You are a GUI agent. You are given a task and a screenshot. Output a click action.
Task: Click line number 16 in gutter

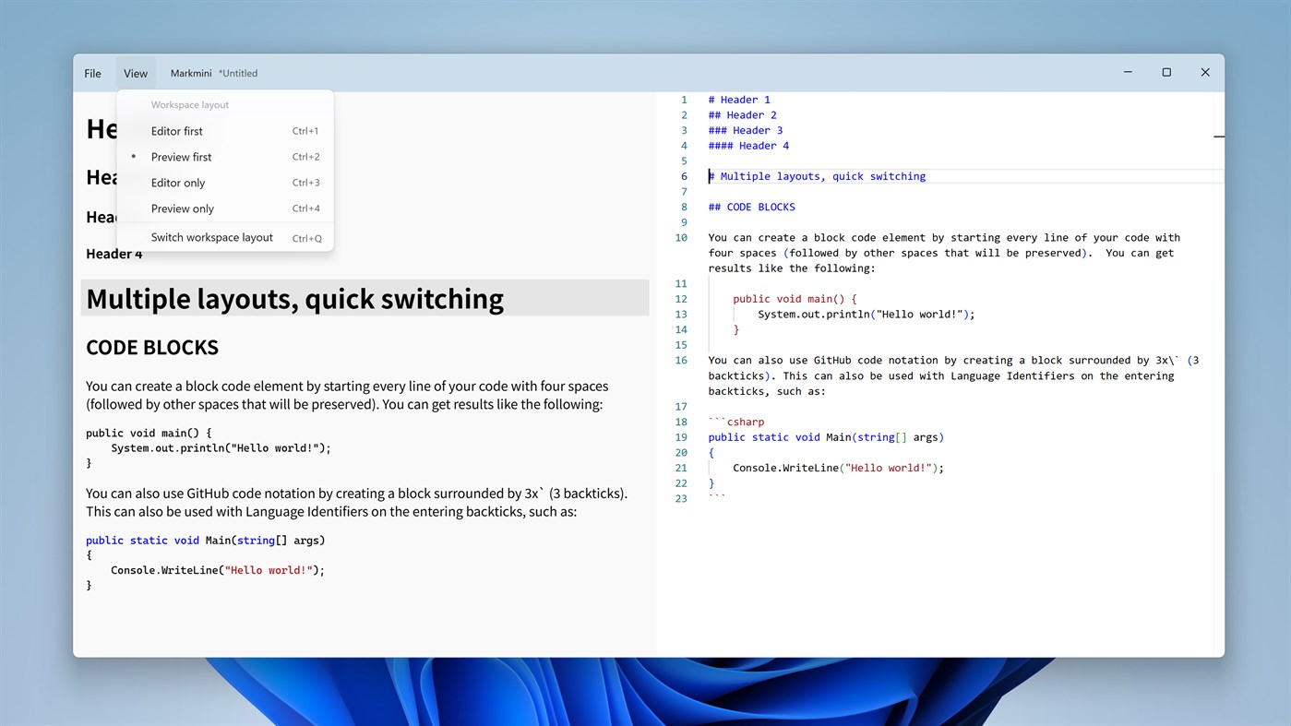[x=681, y=361]
